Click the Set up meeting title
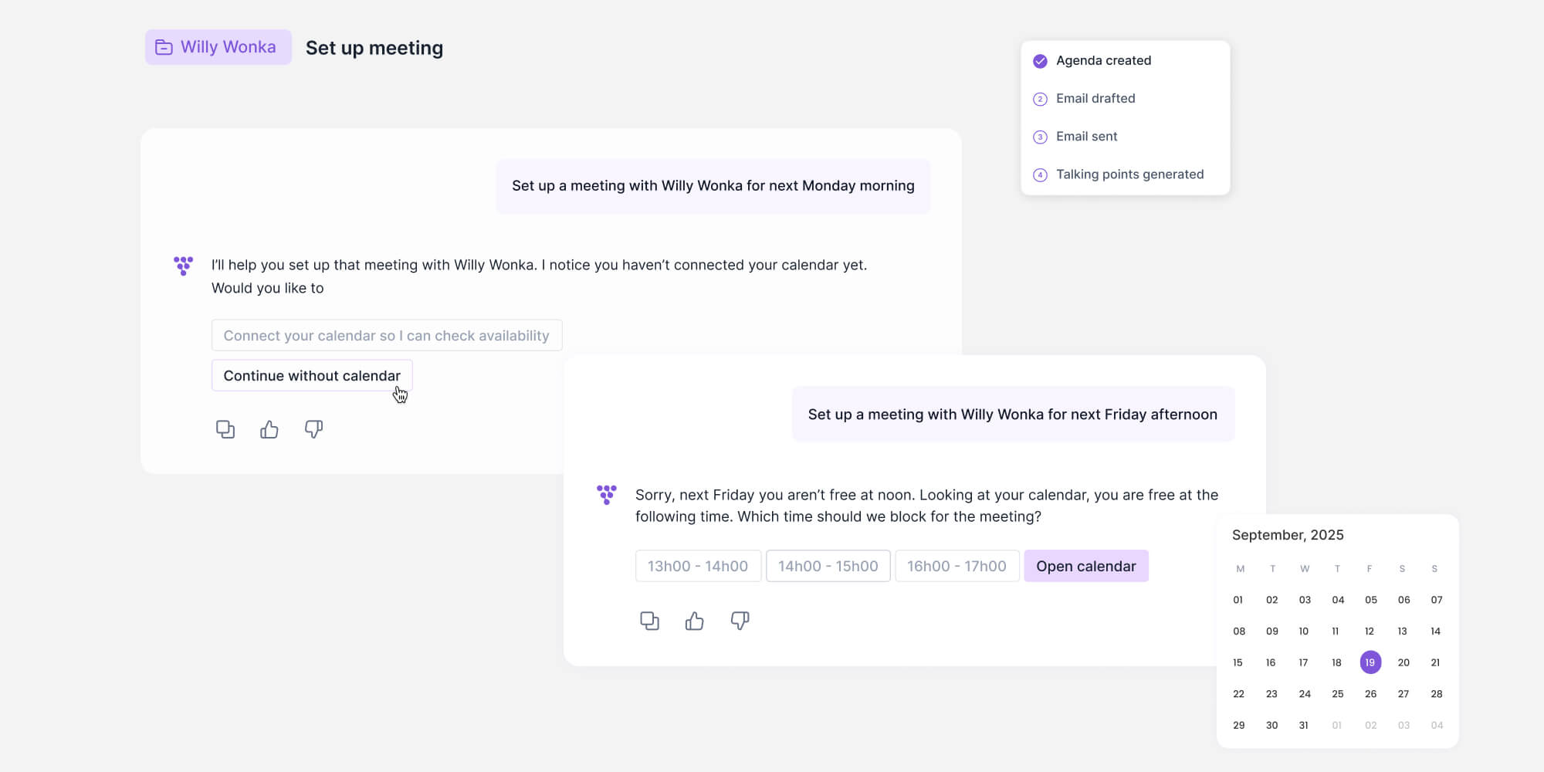Image resolution: width=1544 pixels, height=772 pixels. tap(374, 48)
